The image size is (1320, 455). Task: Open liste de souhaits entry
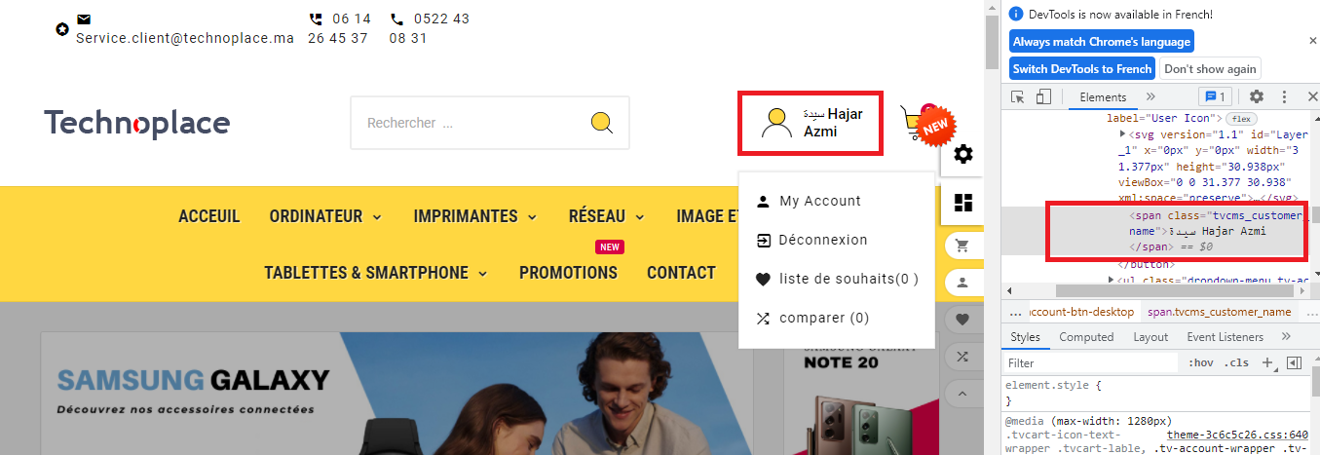pyautogui.click(x=837, y=279)
